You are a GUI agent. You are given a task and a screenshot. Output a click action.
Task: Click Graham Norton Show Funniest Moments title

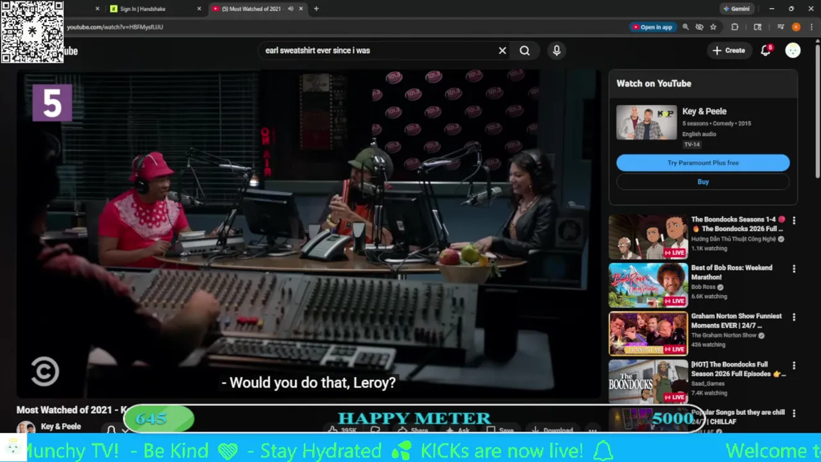tap(736, 321)
